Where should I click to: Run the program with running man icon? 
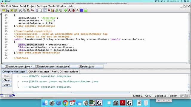click(70, 10)
